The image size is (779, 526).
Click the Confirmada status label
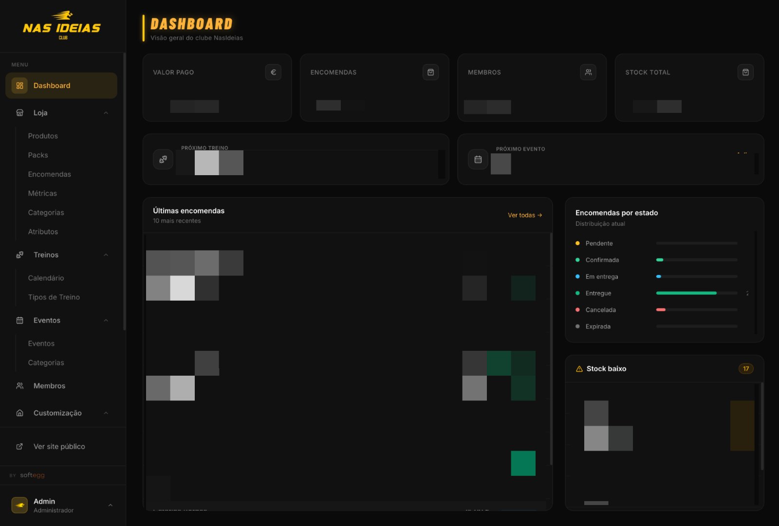[602, 260]
